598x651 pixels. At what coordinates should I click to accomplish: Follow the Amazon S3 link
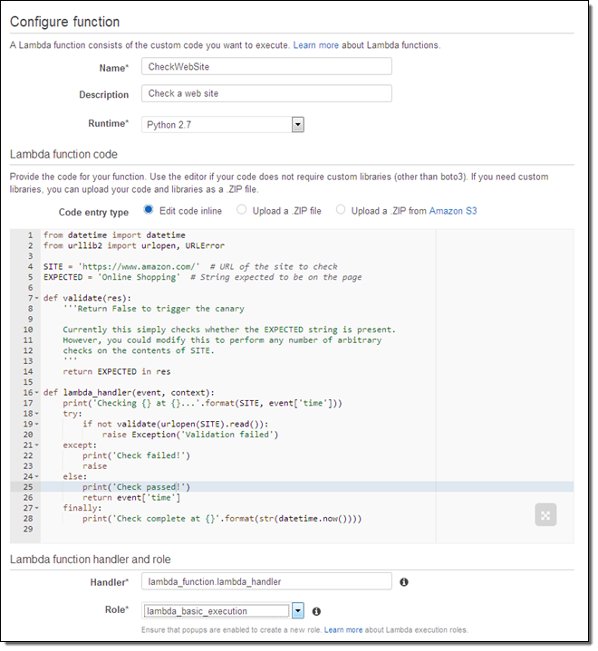453,211
